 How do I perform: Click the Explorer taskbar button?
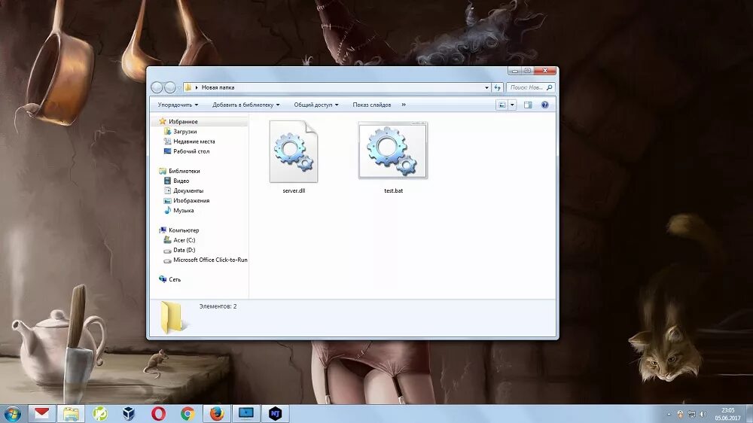click(x=71, y=413)
